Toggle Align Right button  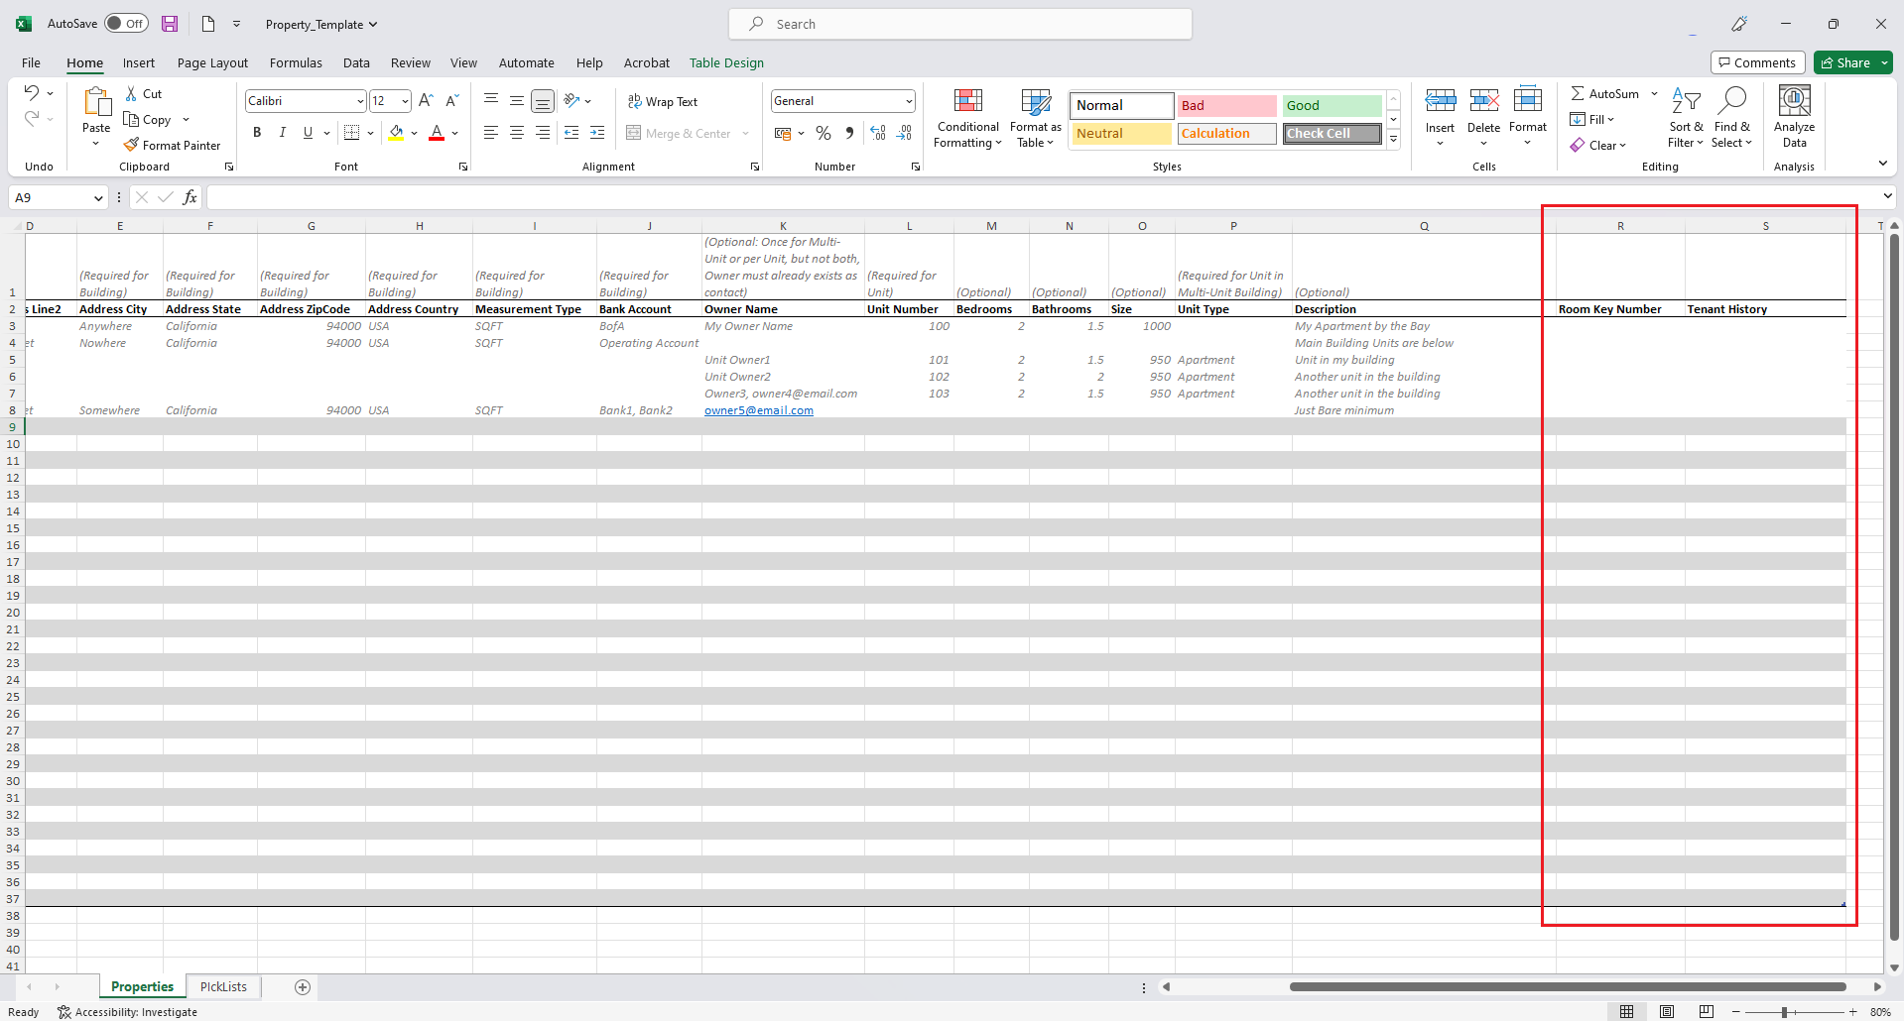click(543, 132)
